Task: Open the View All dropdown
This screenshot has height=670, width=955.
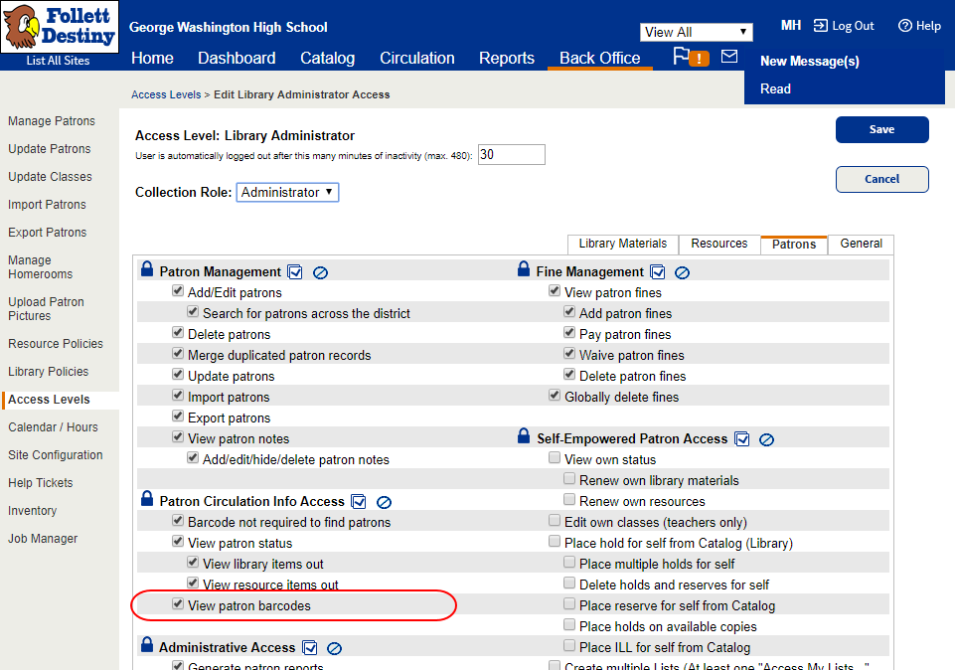Action: (696, 32)
